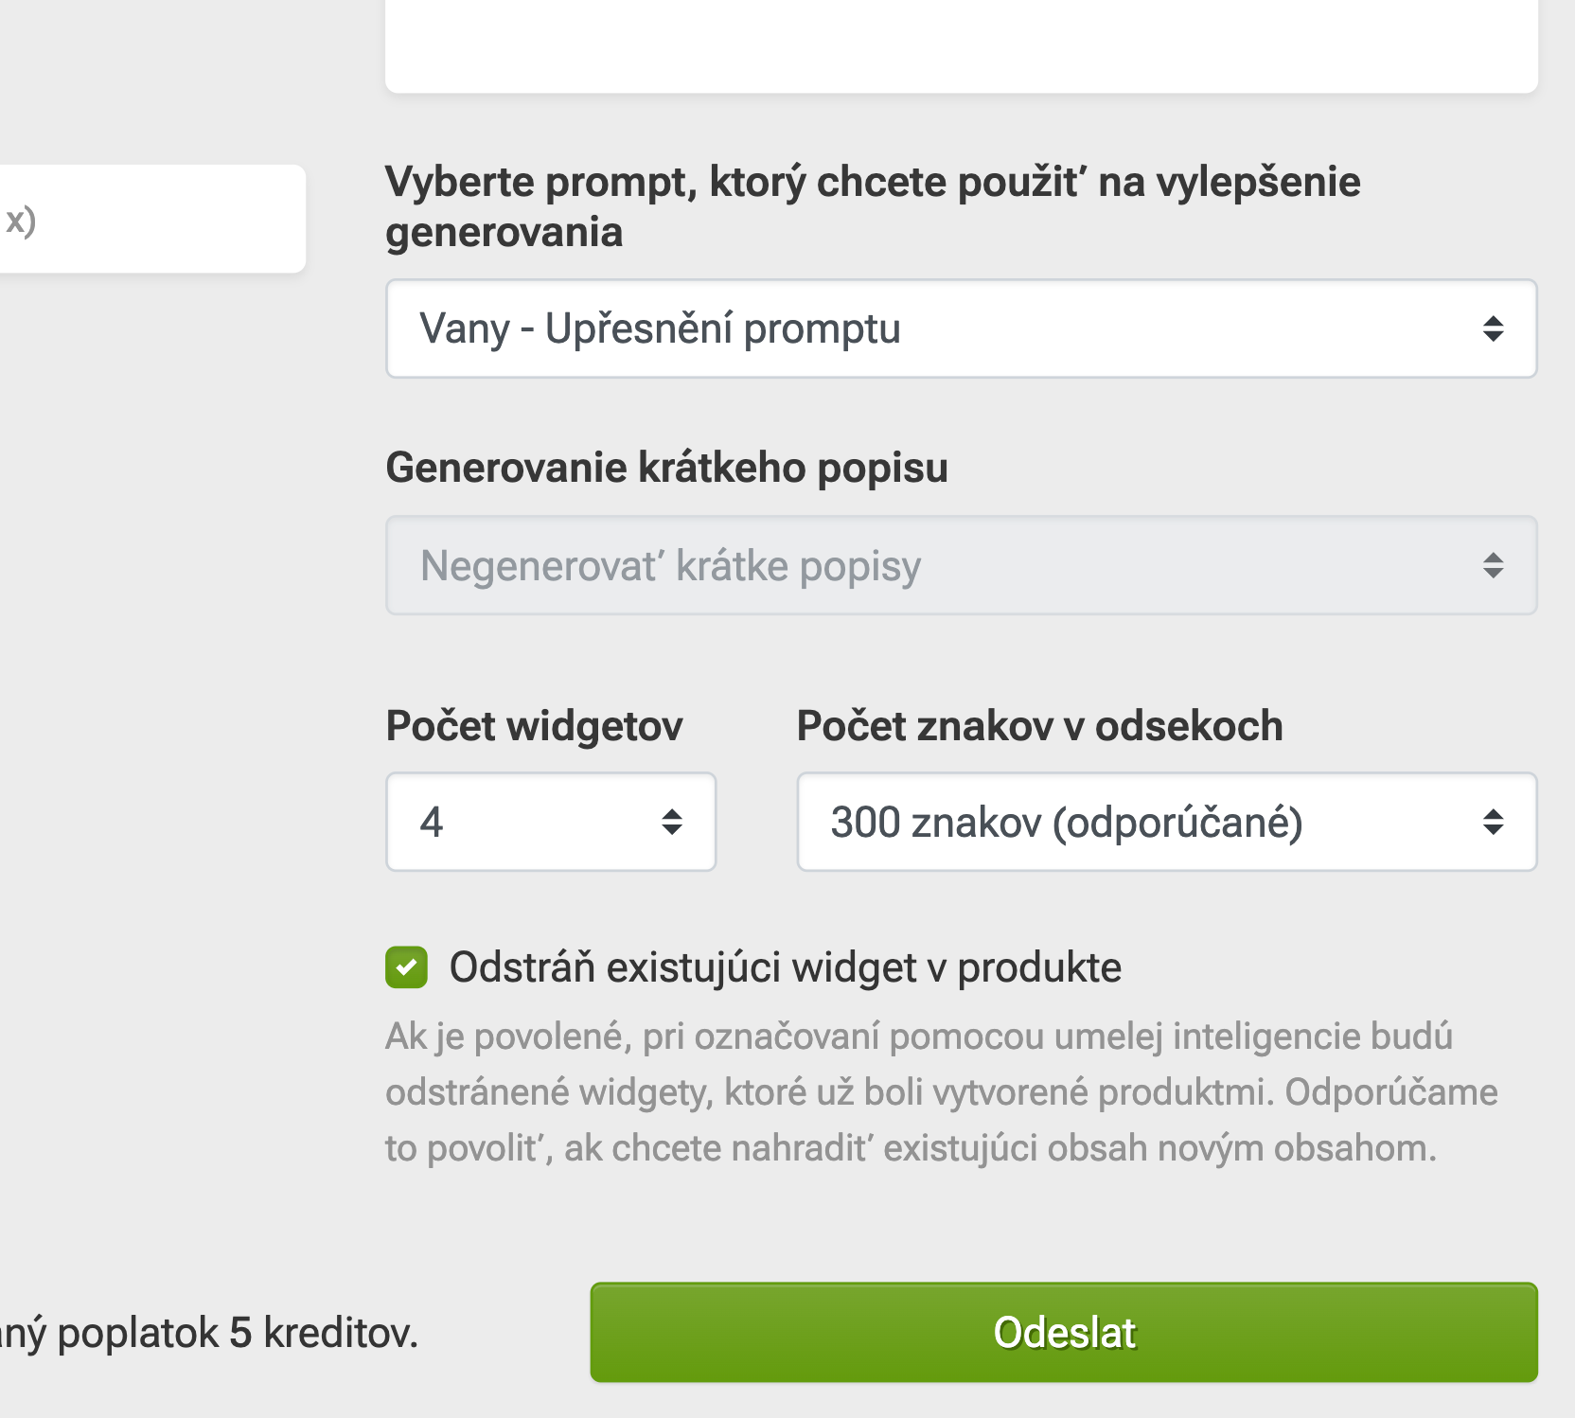Click the chevron icon beside 'Negenerovať krátke popisy'
The width and height of the screenshot is (1575, 1418).
[1494, 565]
